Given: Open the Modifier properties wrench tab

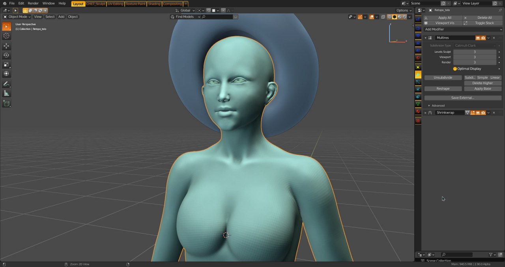Looking at the screenshot, I should coord(418,74).
